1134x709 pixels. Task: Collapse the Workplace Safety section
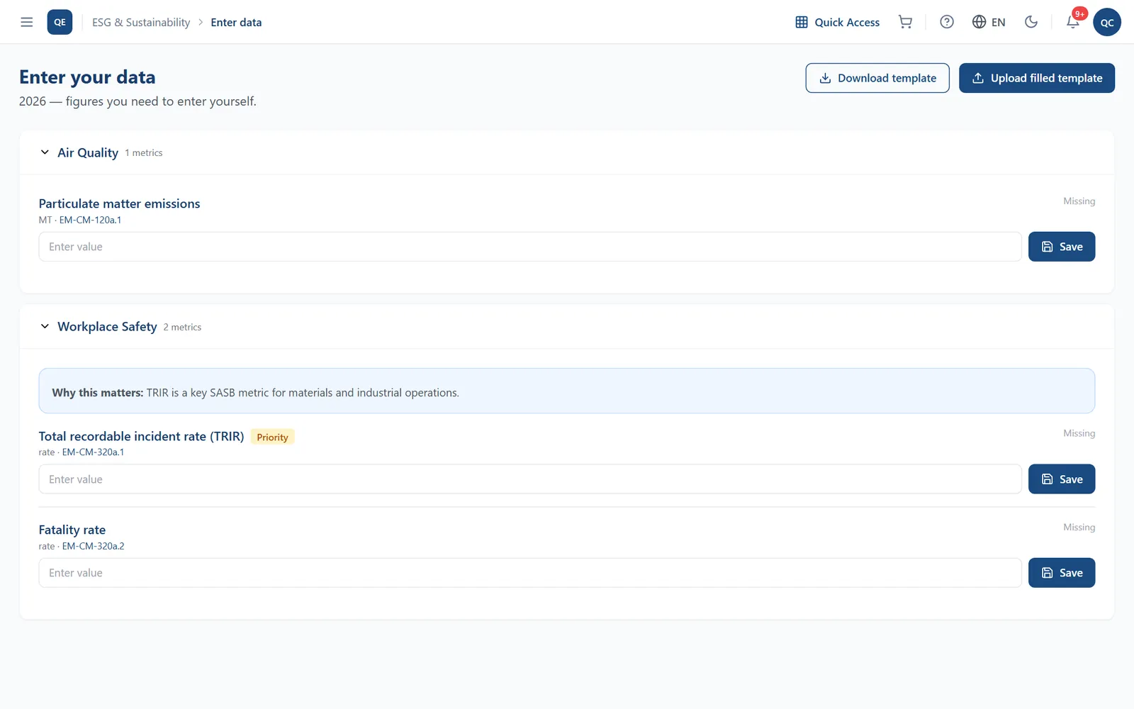(x=45, y=326)
